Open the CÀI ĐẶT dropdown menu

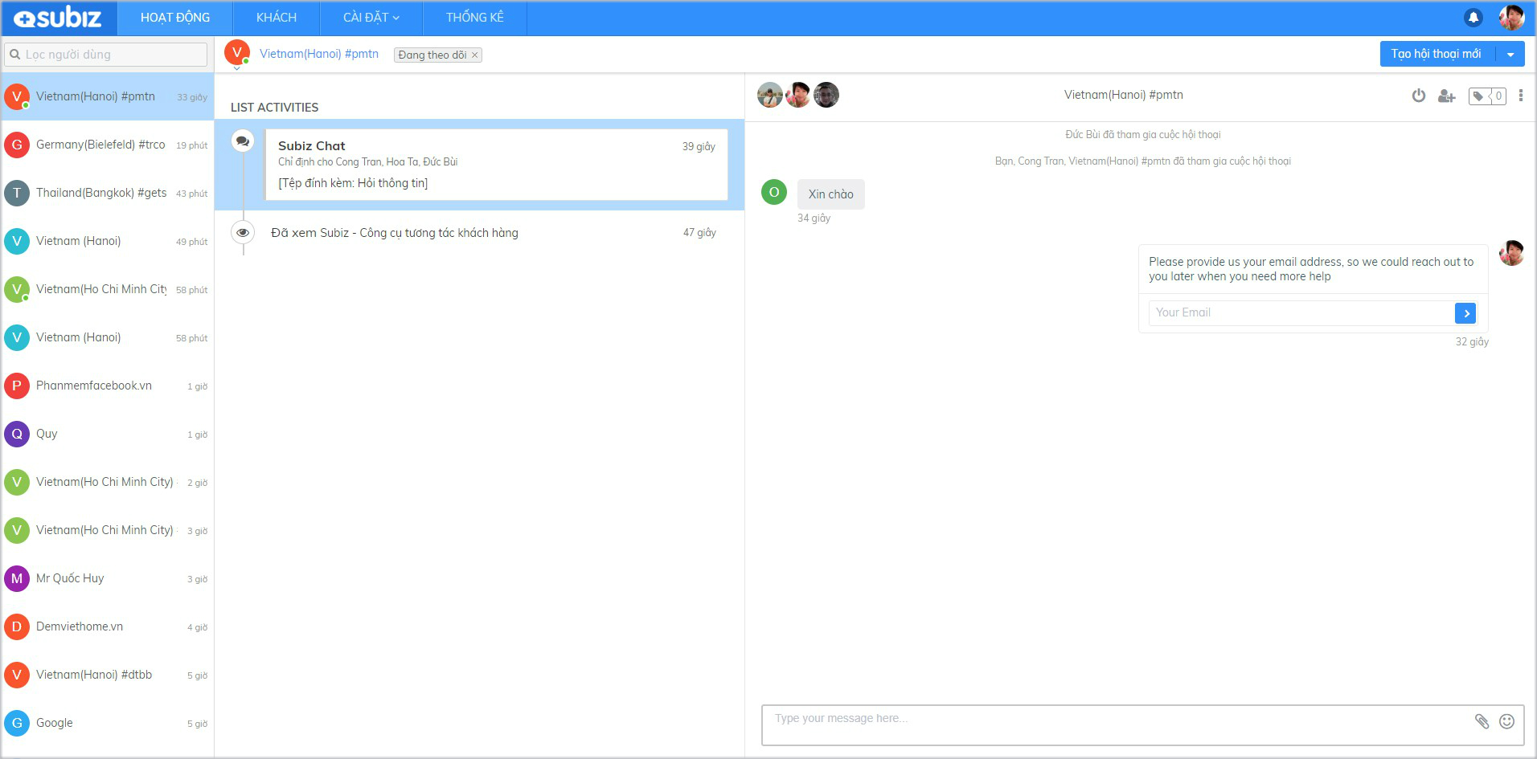tap(371, 18)
